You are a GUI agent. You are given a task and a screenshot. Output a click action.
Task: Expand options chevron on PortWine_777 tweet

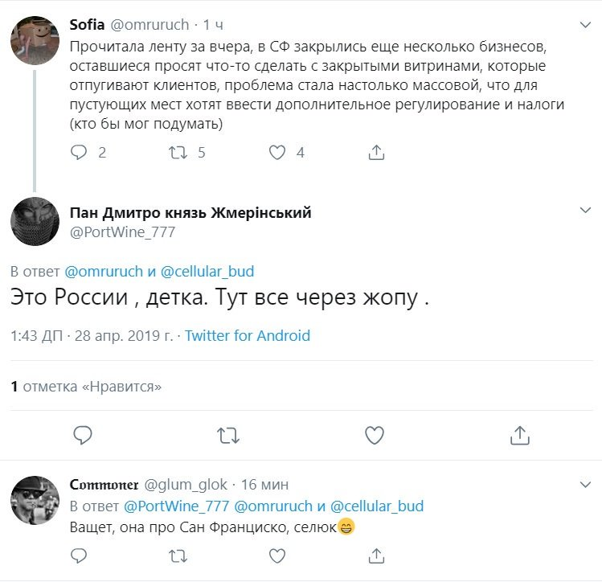pyautogui.click(x=586, y=211)
